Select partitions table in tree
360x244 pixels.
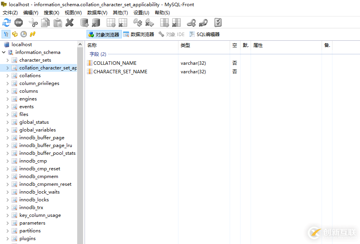coord(30,231)
